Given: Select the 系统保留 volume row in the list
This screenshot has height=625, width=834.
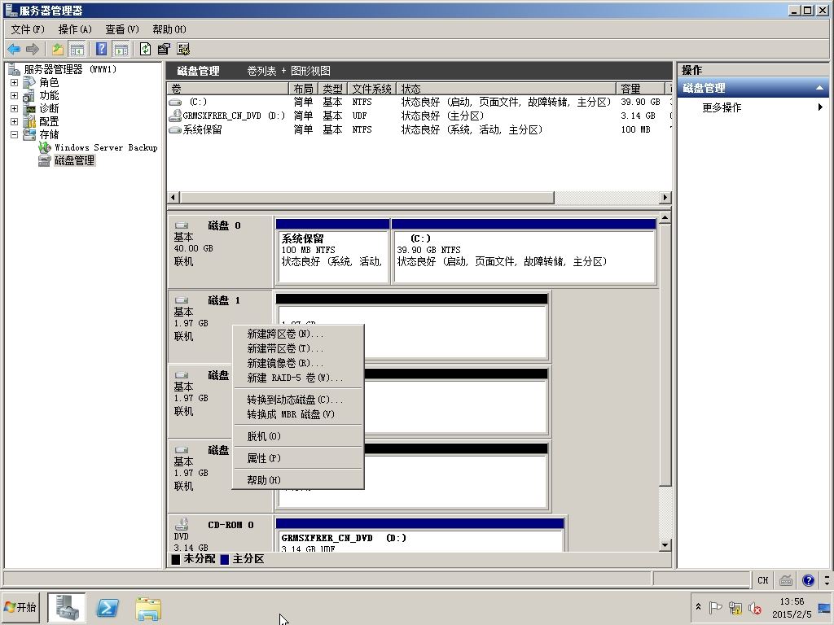Looking at the screenshot, I should point(419,129).
